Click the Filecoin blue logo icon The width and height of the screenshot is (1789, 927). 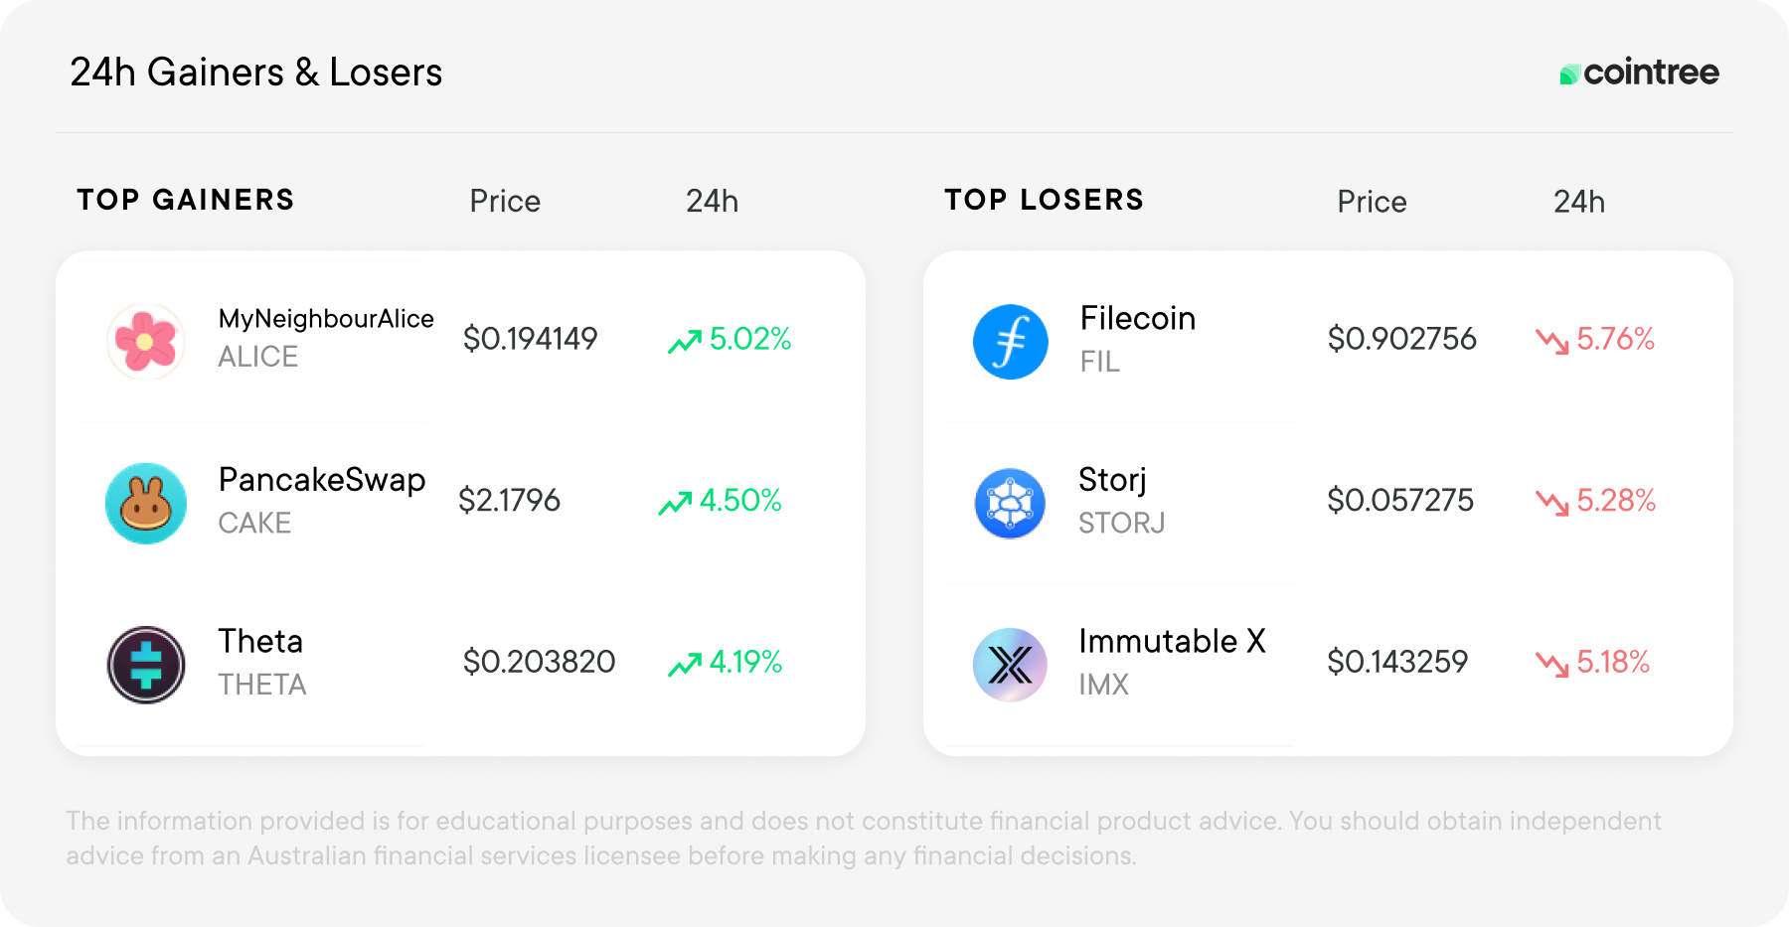(x=1011, y=342)
